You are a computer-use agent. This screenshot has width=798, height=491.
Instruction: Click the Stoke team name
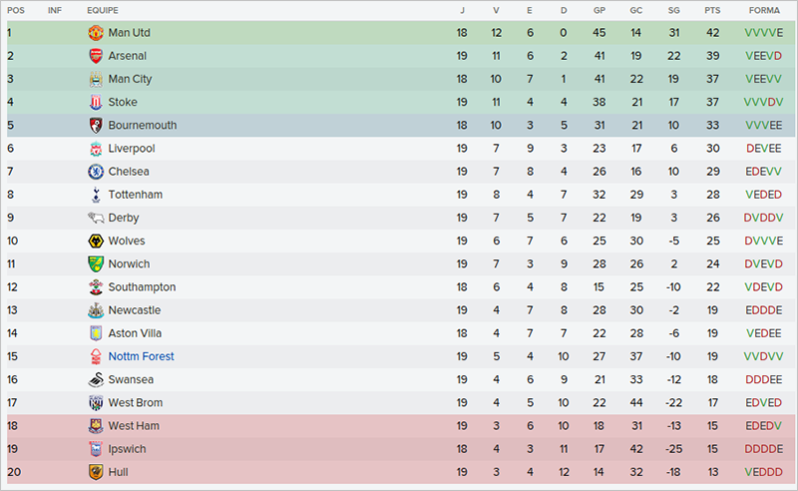pos(123,102)
